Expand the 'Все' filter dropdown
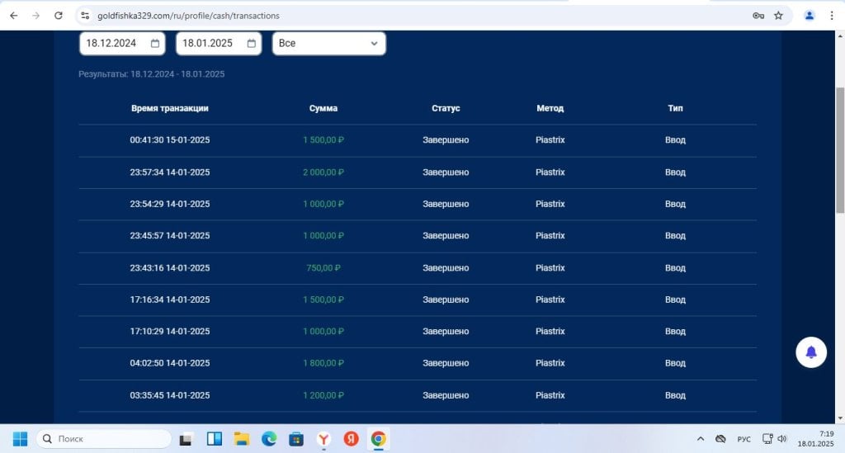 328,44
